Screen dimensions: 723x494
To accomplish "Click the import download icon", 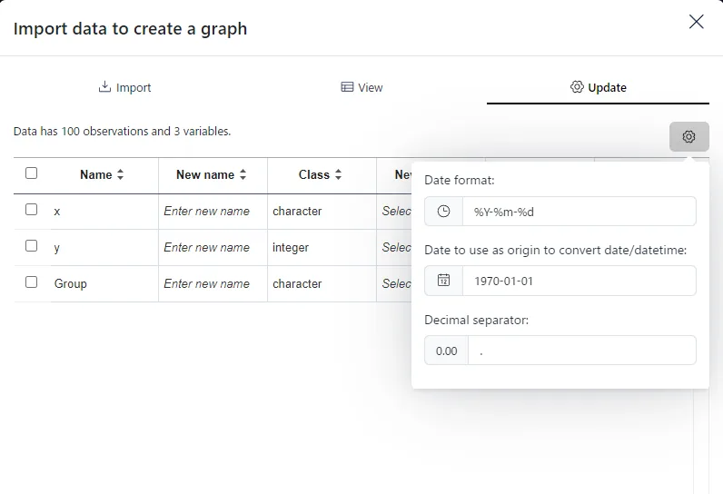I will click(x=104, y=86).
